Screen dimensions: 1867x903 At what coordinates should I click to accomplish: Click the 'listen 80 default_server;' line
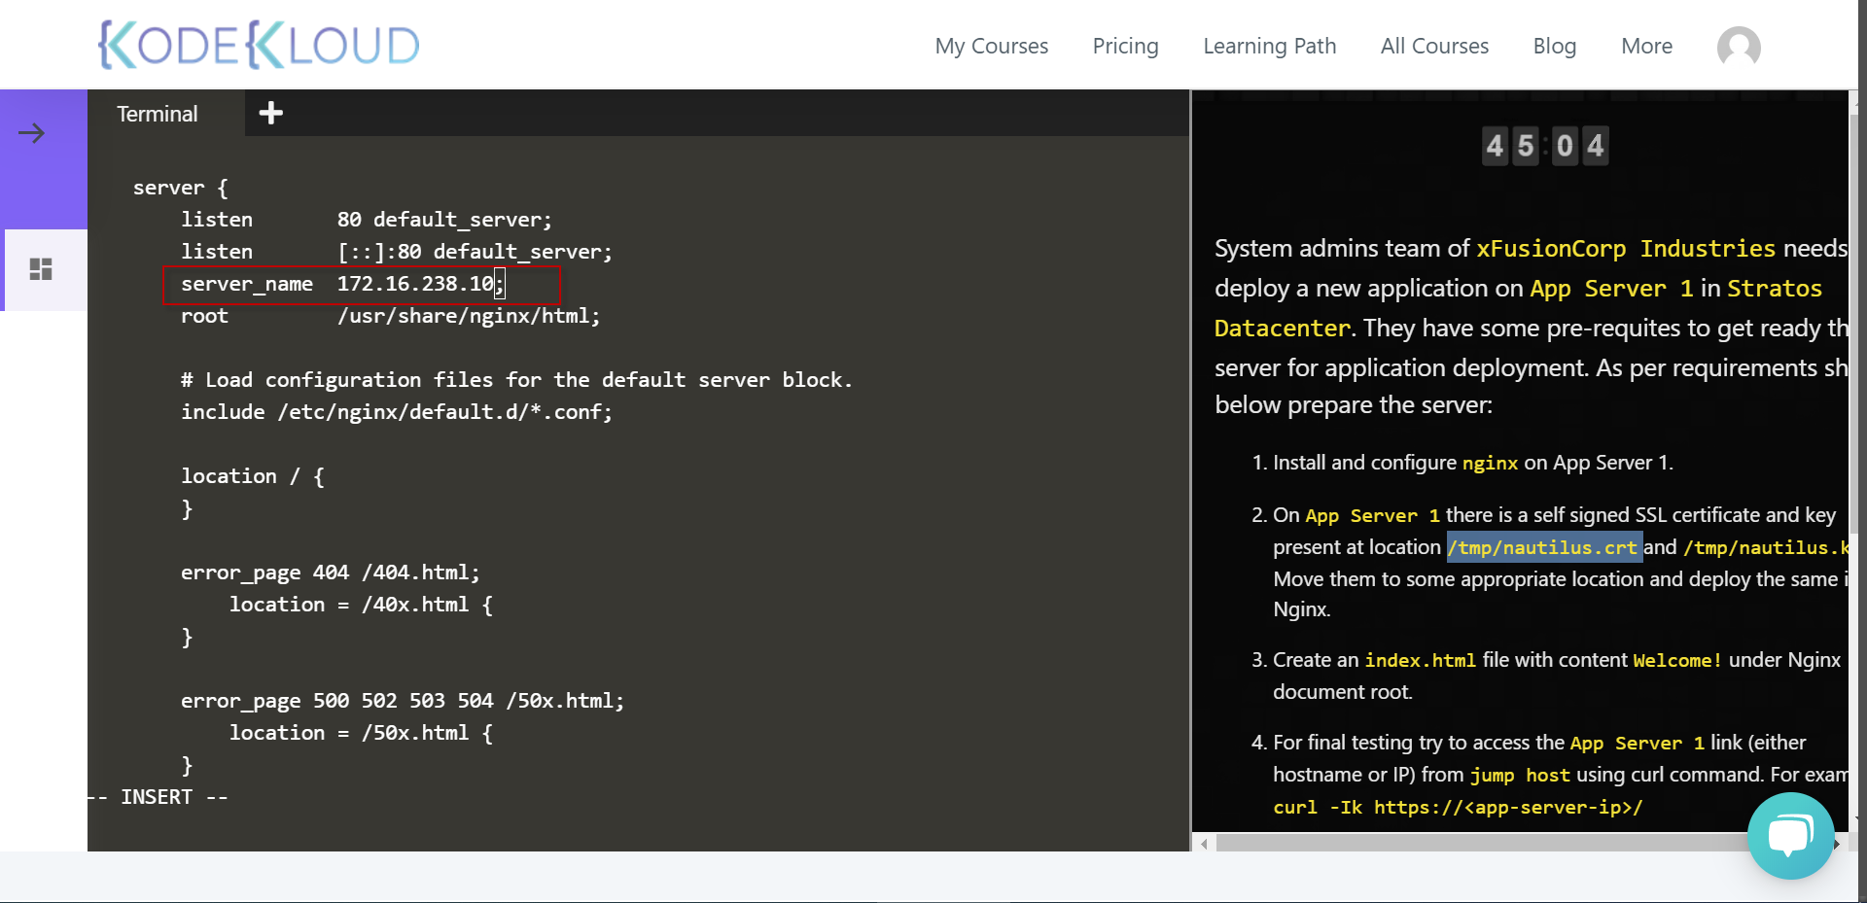[x=366, y=220]
